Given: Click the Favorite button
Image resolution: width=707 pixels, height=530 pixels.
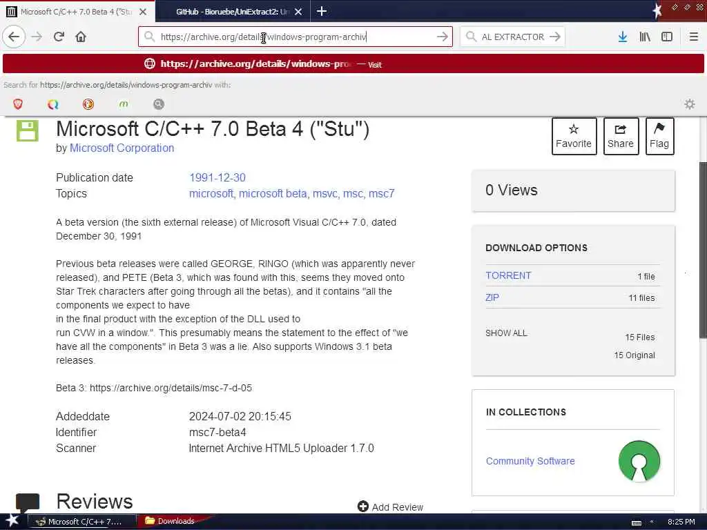Looking at the screenshot, I should tap(574, 136).
